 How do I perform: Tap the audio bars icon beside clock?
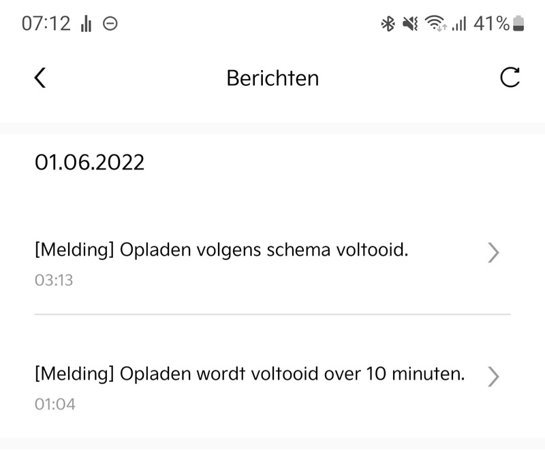pos(86,25)
